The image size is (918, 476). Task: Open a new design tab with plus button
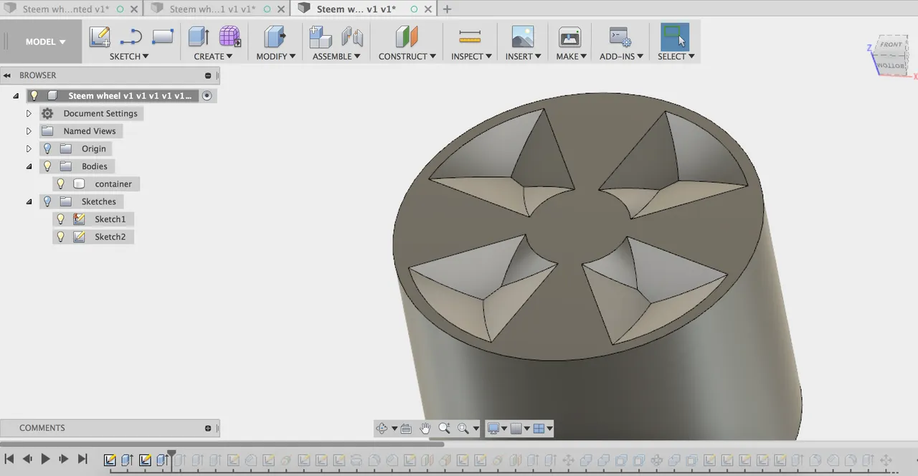(447, 9)
